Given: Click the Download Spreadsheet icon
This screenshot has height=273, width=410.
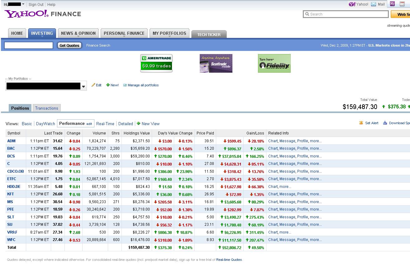Looking at the screenshot, I should tap(384, 123).
